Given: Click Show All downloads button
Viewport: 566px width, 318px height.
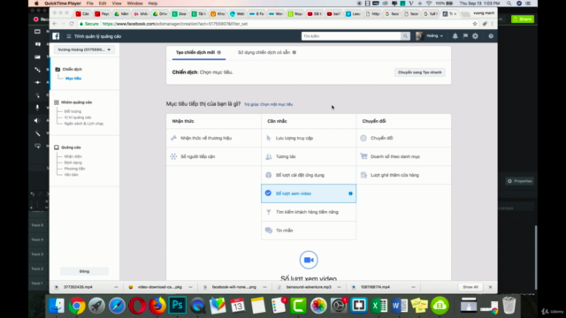Looking at the screenshot, I should click(x=470, y=287).
